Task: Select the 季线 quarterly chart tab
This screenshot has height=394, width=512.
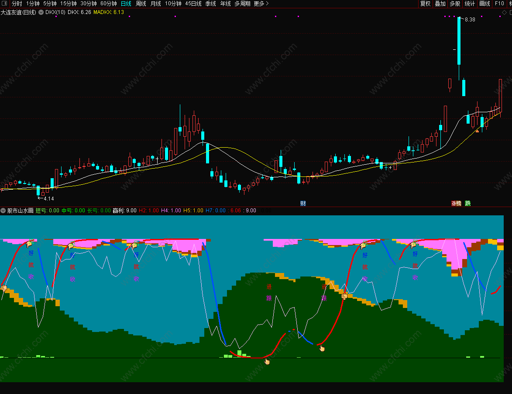Action: tap(211, 3)
